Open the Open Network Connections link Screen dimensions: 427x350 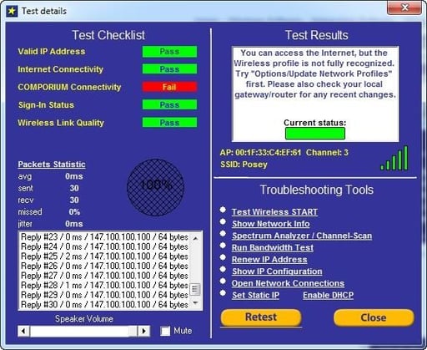[289, 283]
